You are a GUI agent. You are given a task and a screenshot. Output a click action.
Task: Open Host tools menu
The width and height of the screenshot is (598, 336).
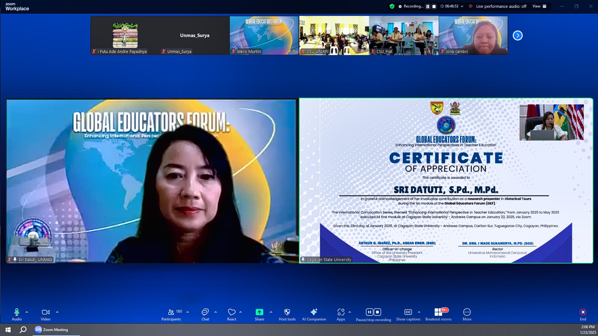[287, 314]
